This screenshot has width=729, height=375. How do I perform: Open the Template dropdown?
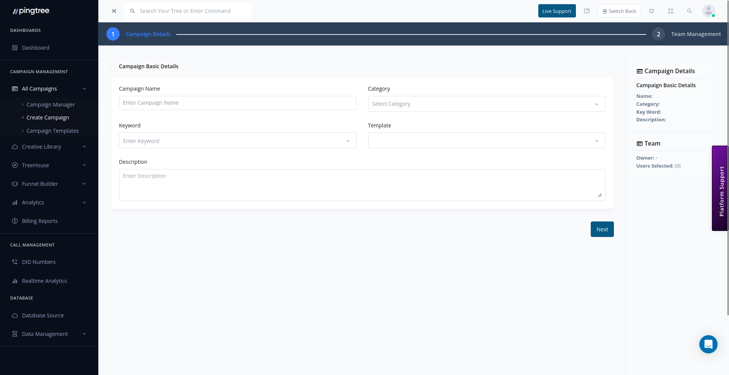click(x=487, y=141)
